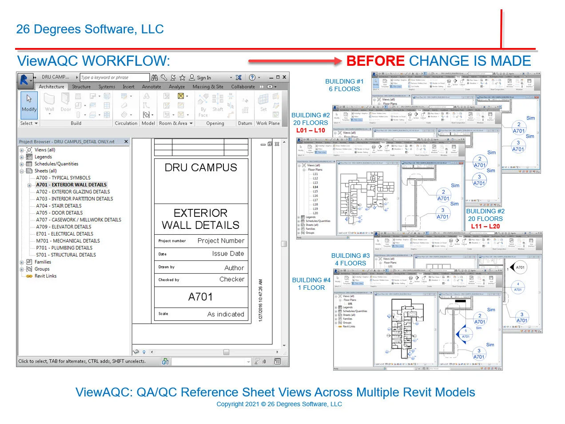Close the Project Browser panel
The width and height of the screenshot is (565, 424).
pos(126,141)
